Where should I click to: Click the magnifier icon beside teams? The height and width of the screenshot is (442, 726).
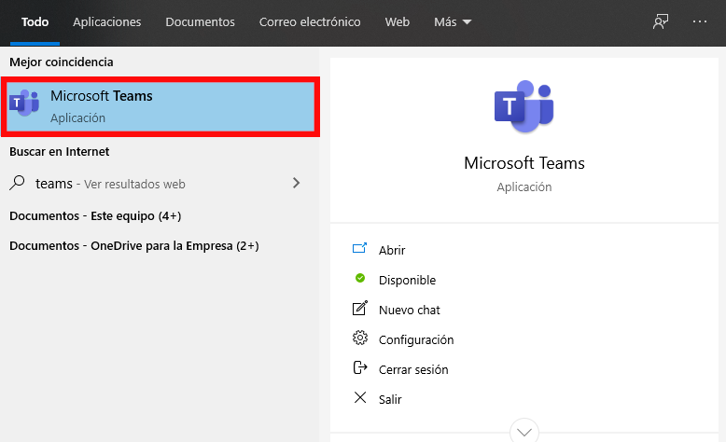tap(17, 183)
